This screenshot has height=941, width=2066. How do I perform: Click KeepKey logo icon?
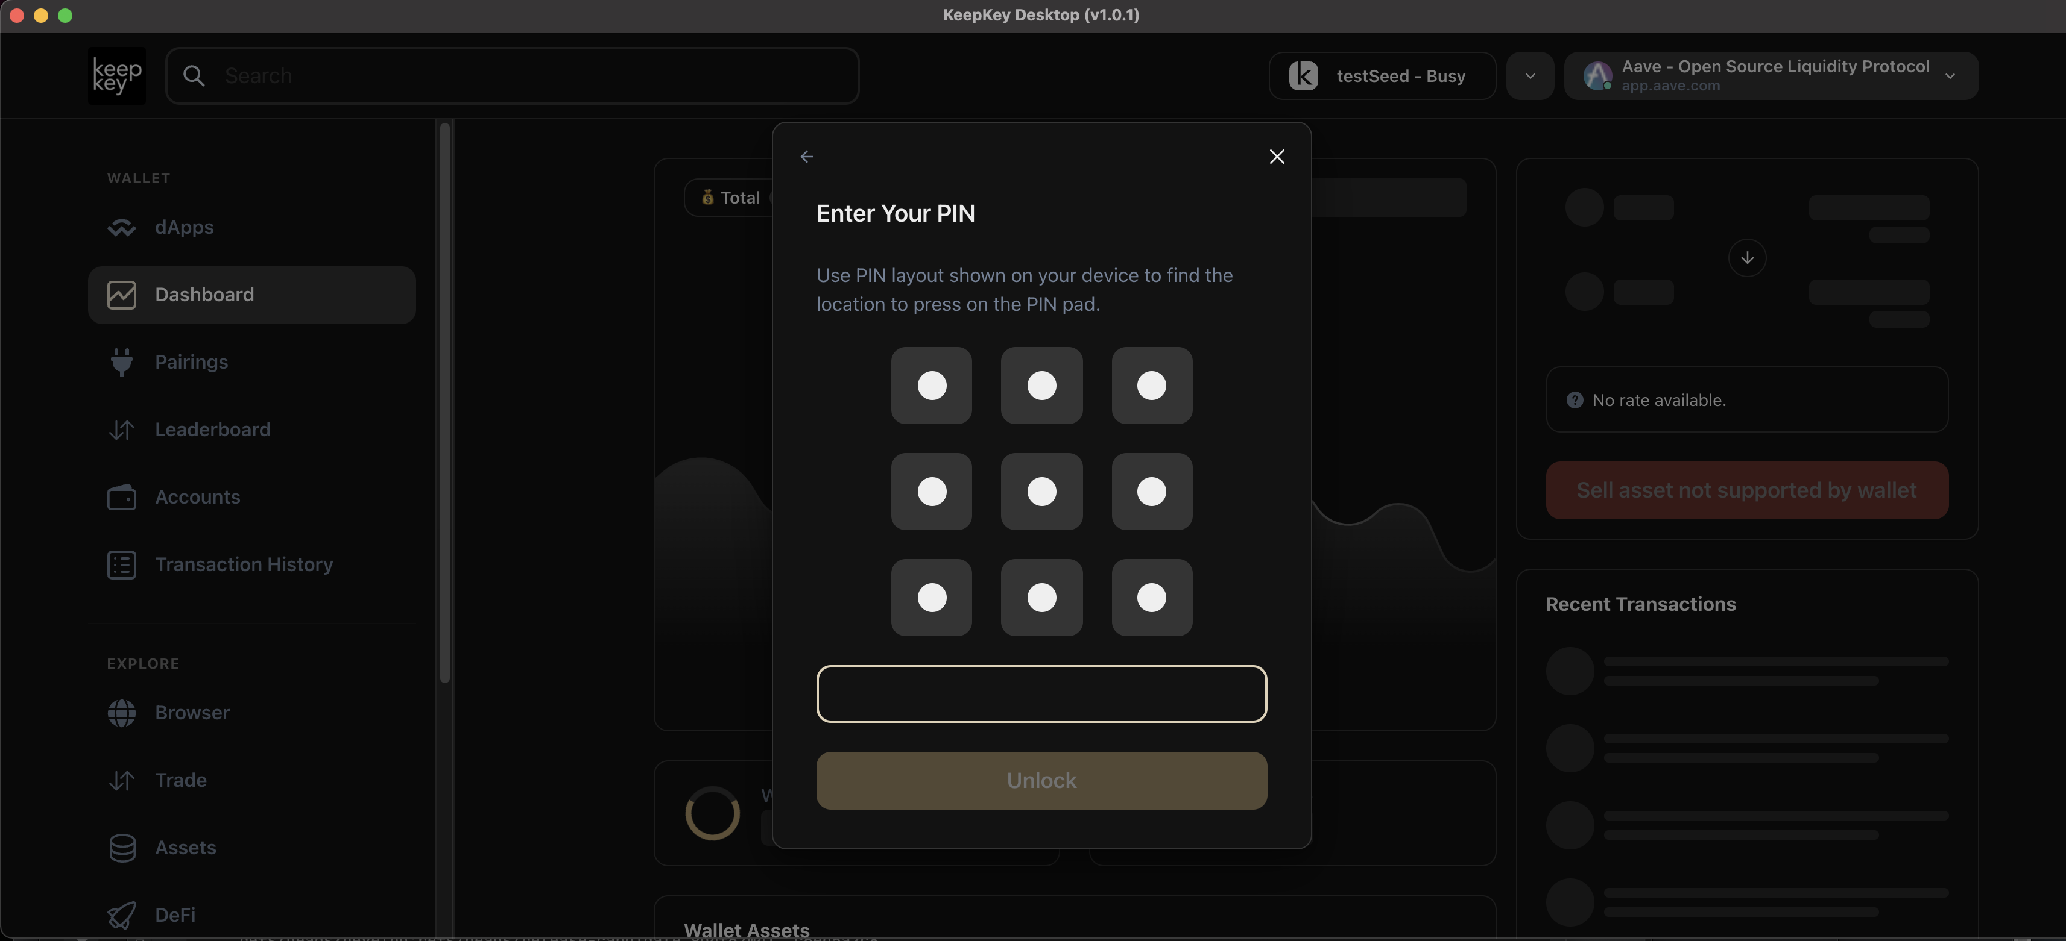pyautogui.click(x=116, y=75)
